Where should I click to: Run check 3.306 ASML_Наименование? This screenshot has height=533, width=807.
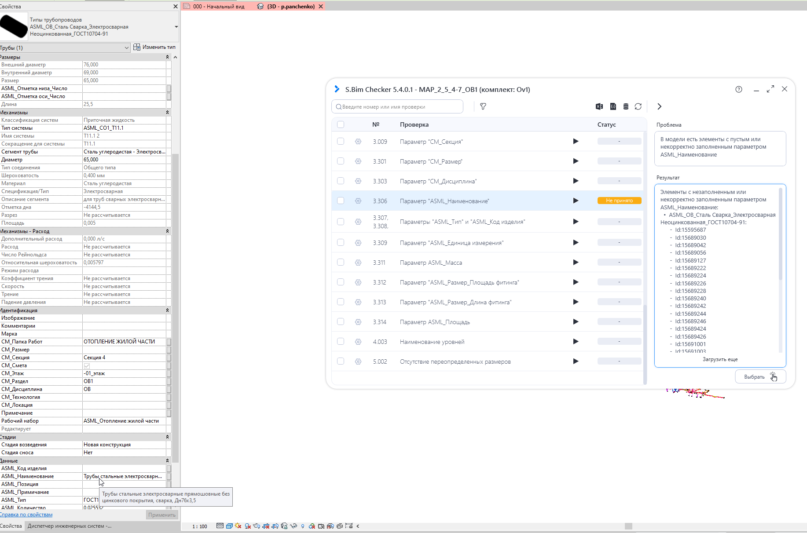click(x=576, y=201)
